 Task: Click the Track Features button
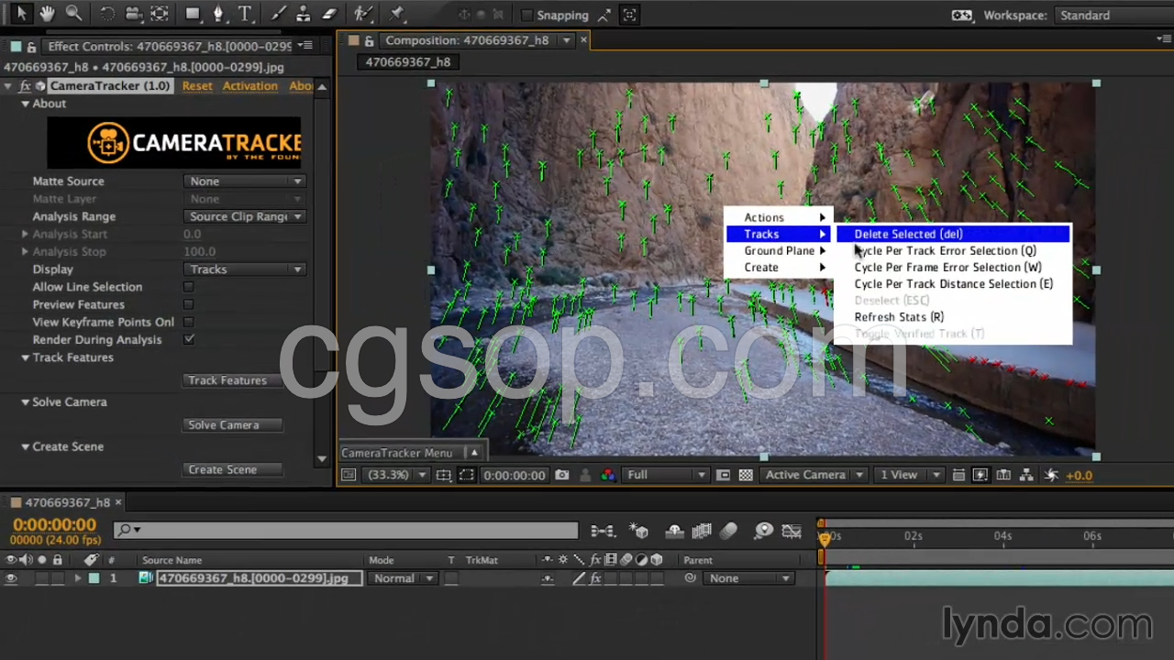(233, 380)
